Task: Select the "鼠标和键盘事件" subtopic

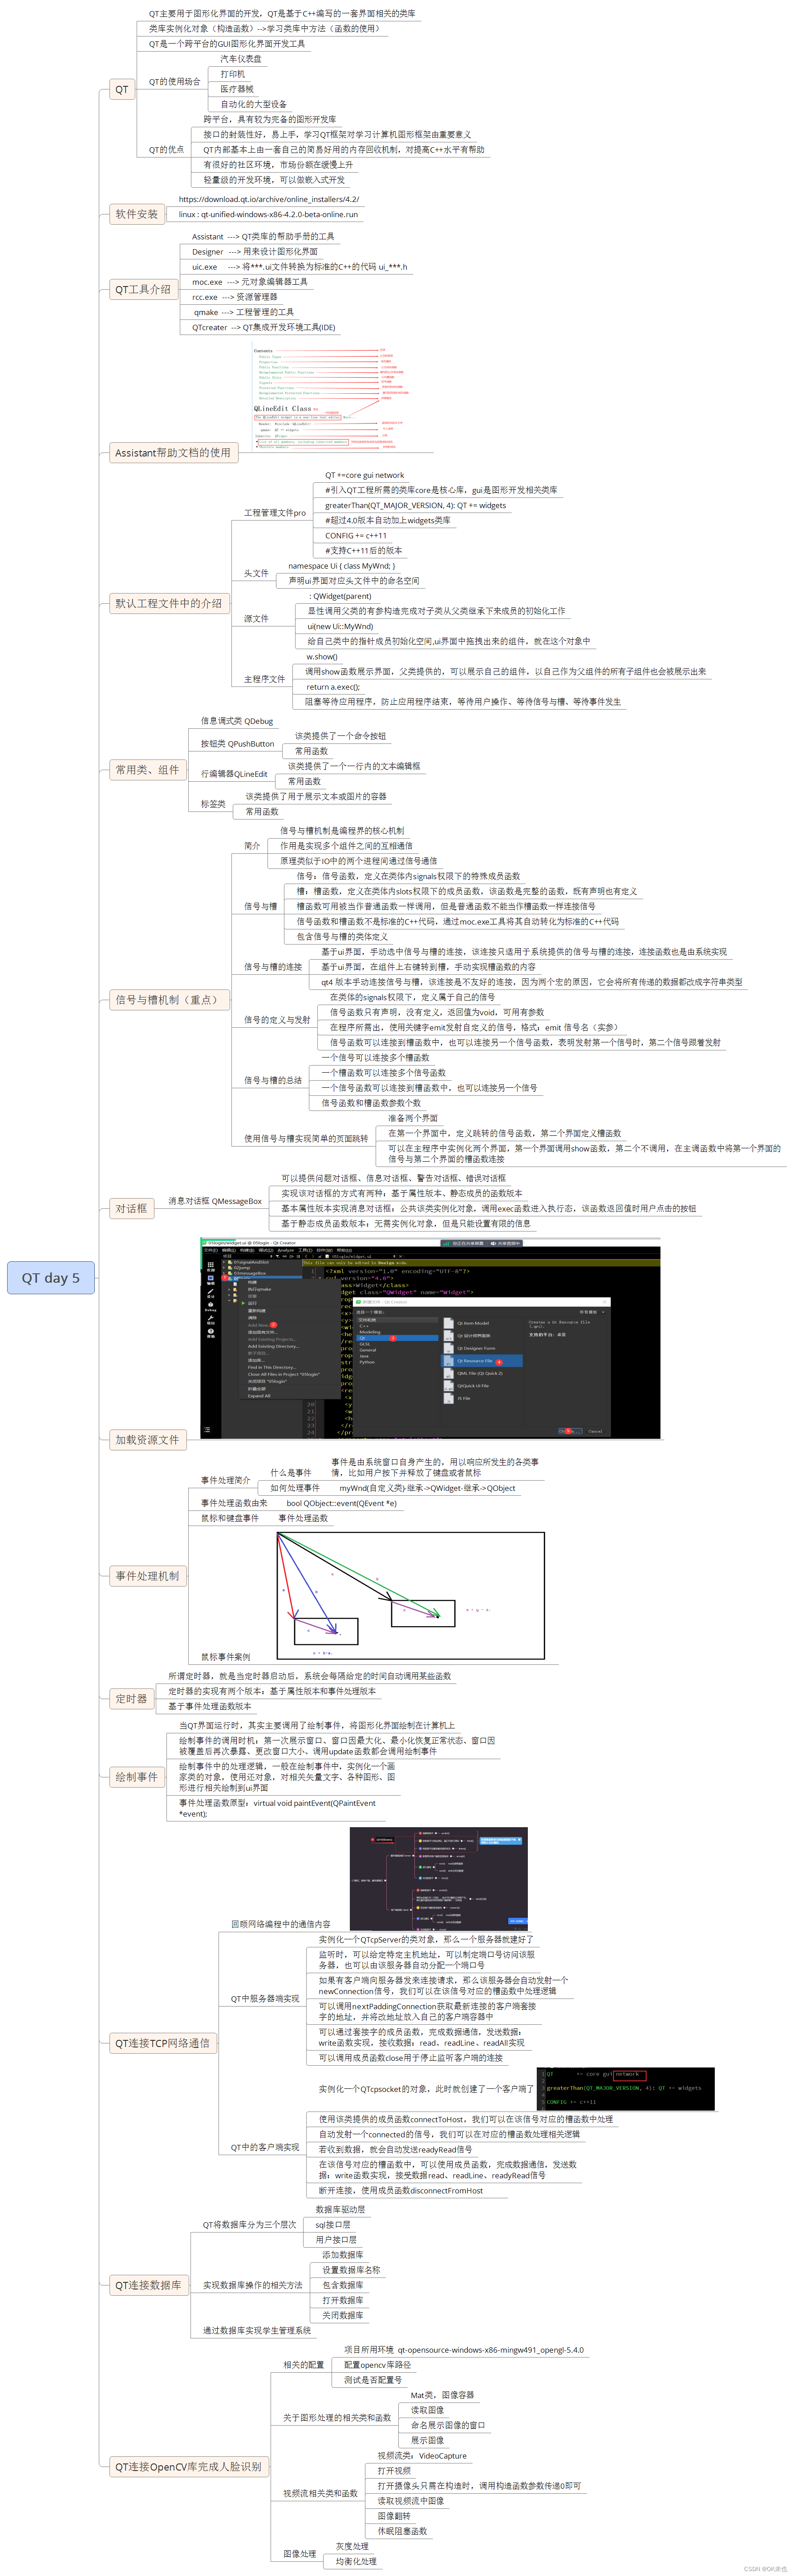Action: [229, 1518]
